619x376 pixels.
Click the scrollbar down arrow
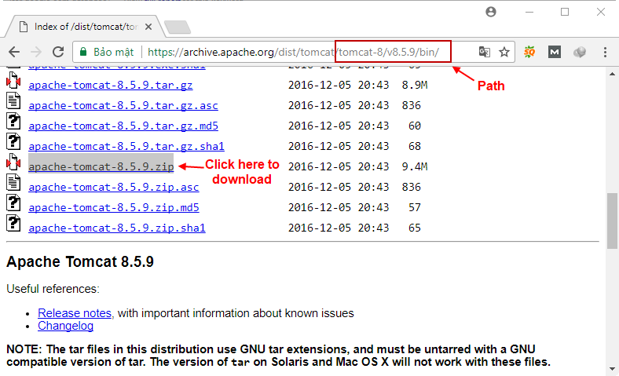612,369
